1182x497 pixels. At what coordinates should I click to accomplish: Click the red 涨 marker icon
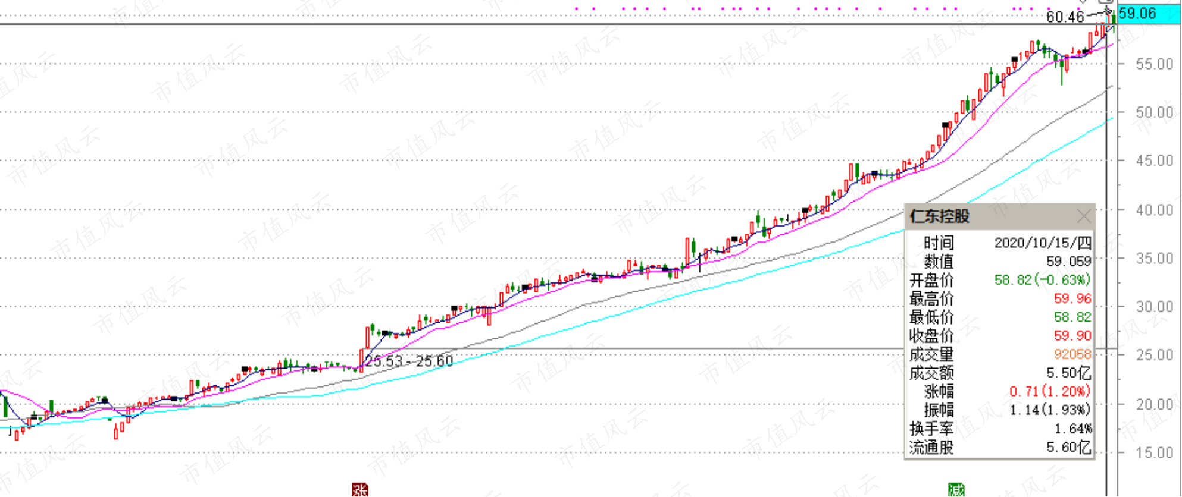click(x=359, y=490)
